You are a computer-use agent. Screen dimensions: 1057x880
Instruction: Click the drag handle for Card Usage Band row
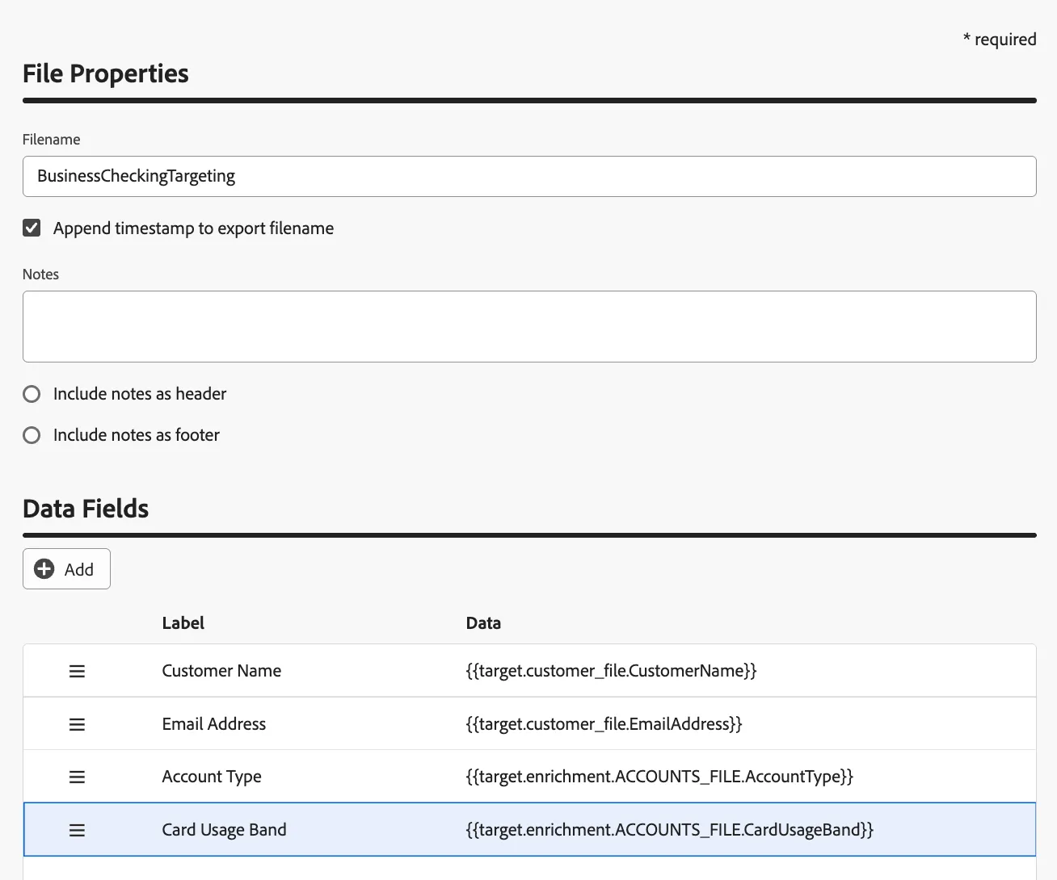77,830
